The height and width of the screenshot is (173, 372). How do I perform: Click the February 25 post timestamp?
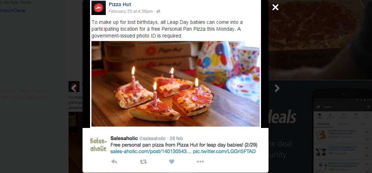coord(130,11)
